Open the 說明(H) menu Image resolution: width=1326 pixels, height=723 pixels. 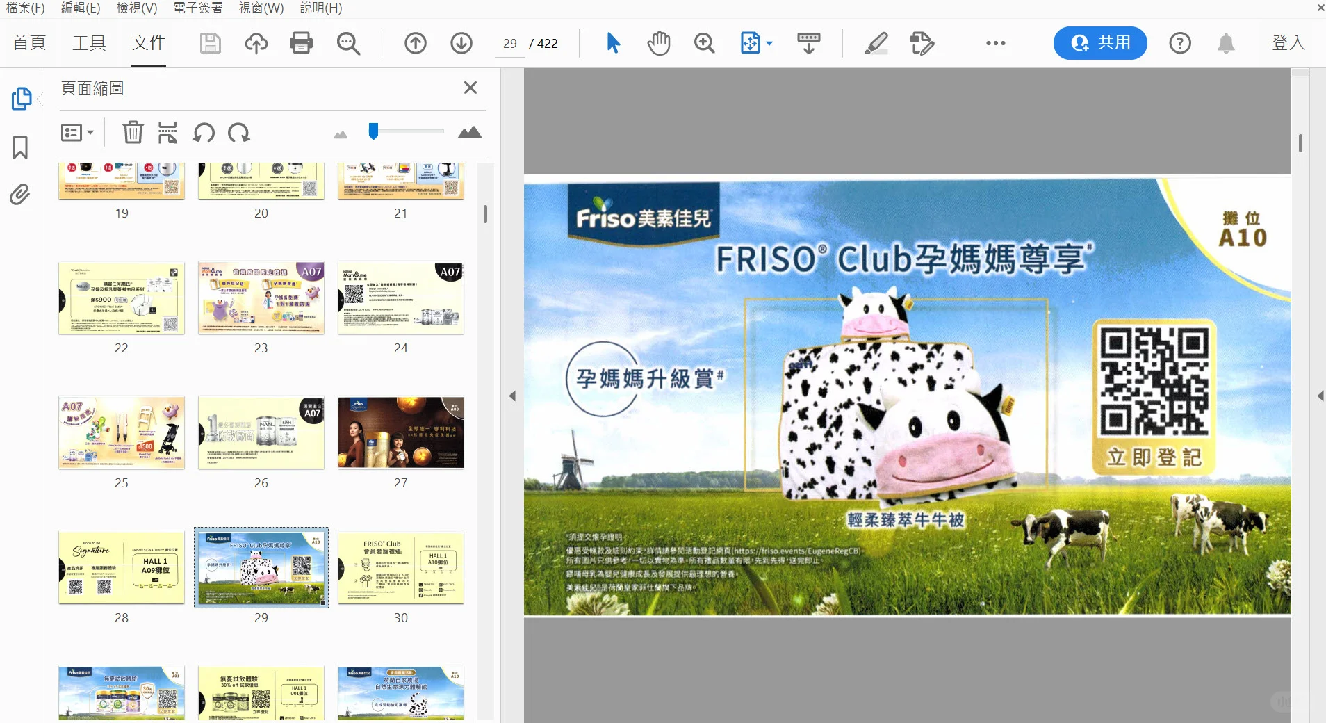click(321, 8)
